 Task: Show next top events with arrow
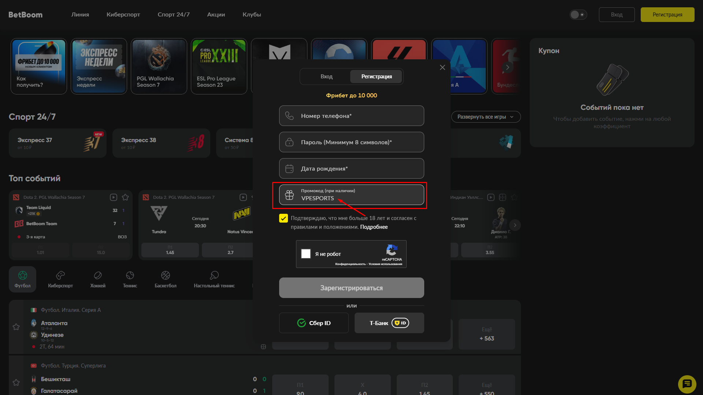coord(515,225)
